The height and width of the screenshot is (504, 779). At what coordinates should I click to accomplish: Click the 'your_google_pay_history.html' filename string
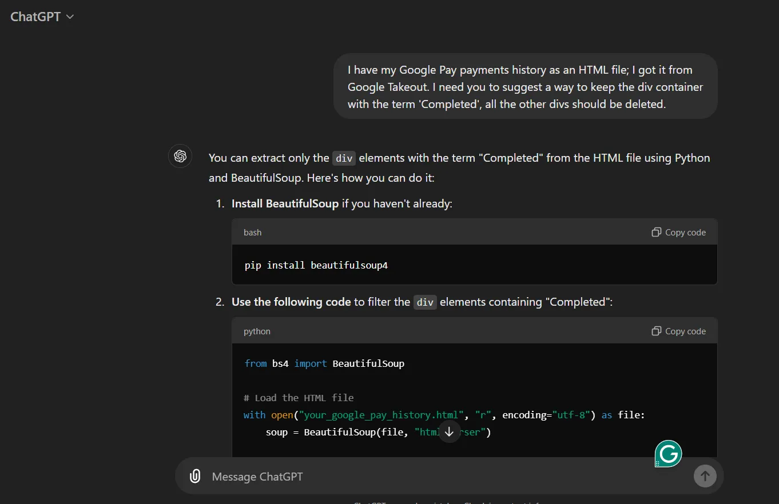[x=382, y=415]
